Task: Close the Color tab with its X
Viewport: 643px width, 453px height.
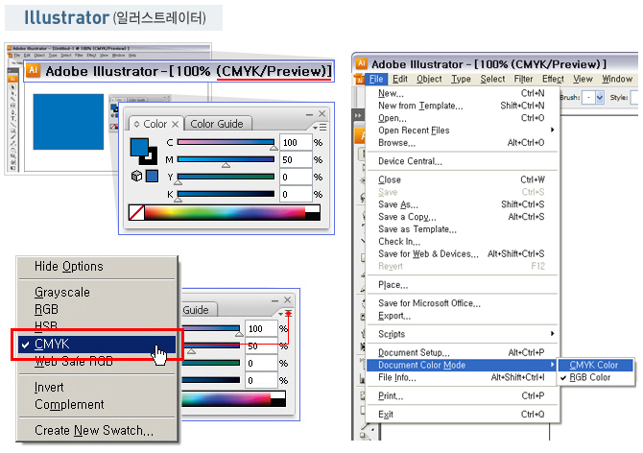Action: pyautogui.click(x=175, y=124)
